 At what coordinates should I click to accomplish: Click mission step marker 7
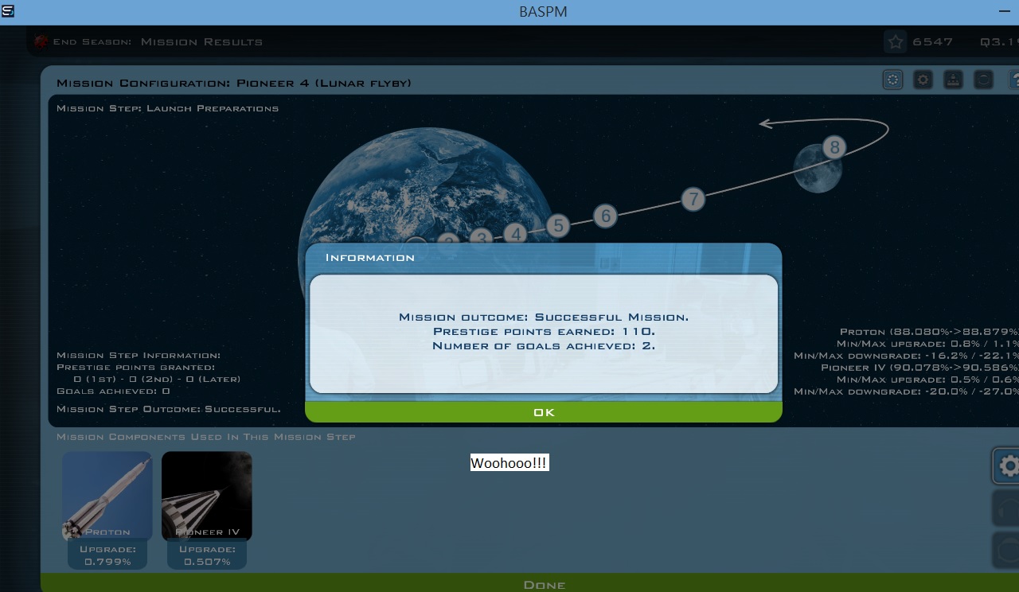(x=693, y=199)
